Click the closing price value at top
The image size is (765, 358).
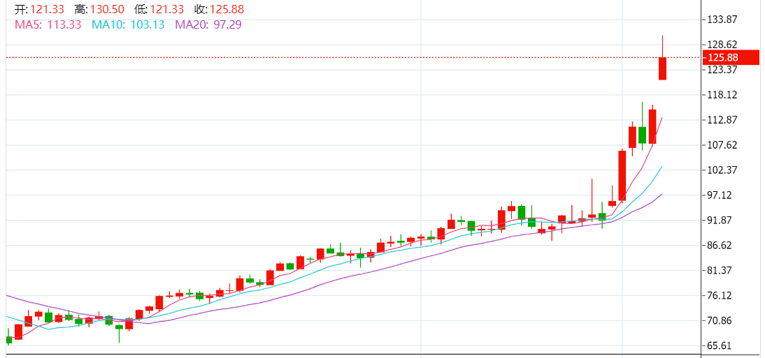(227, 9)
